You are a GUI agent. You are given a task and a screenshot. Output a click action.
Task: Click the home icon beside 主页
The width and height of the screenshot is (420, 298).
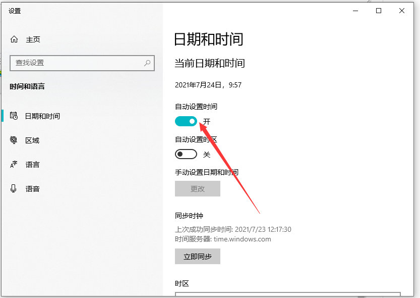tap(15, 39)
